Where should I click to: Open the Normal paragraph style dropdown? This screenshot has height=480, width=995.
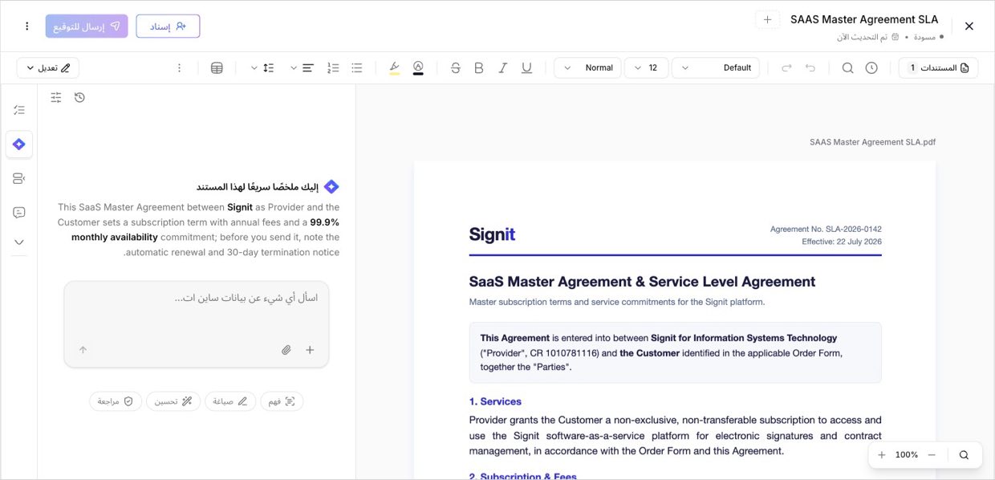coord(587,68)
